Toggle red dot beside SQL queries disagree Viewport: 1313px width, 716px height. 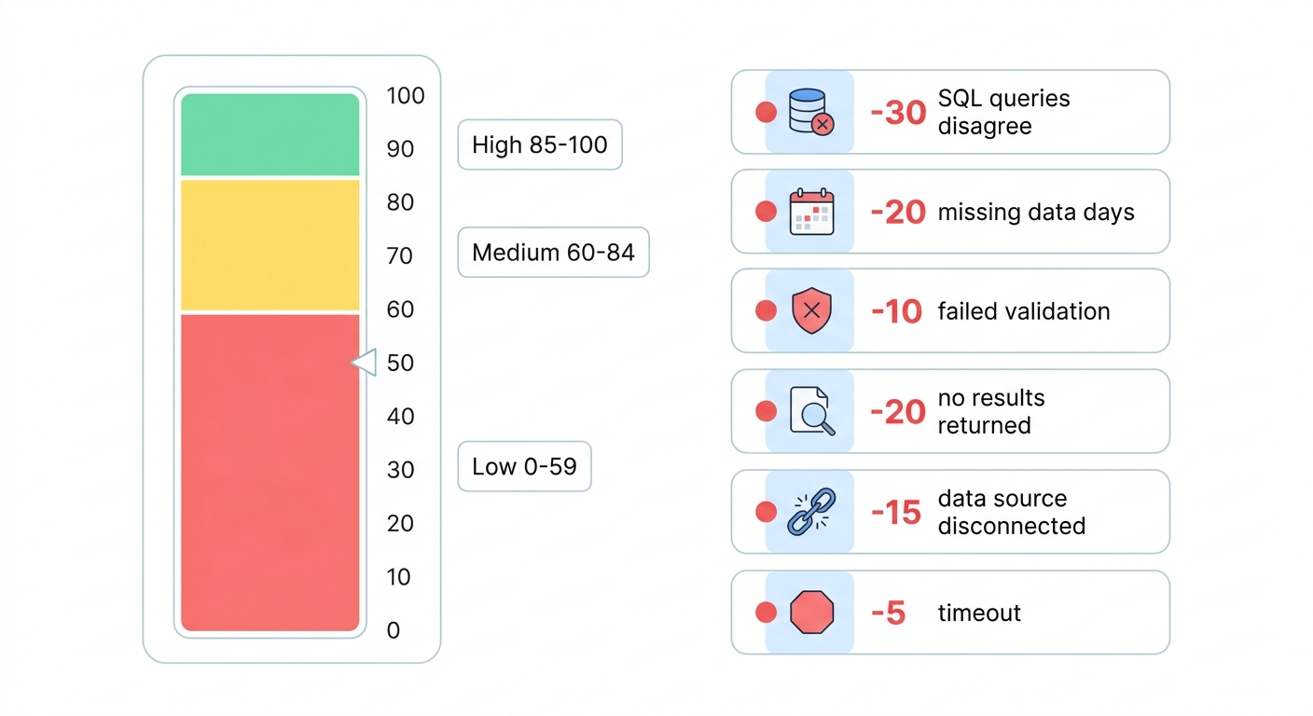(x=766, y=112)
